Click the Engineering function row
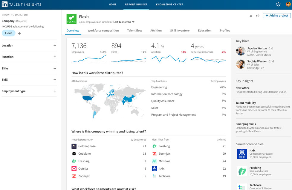 [x=189, y=87]
